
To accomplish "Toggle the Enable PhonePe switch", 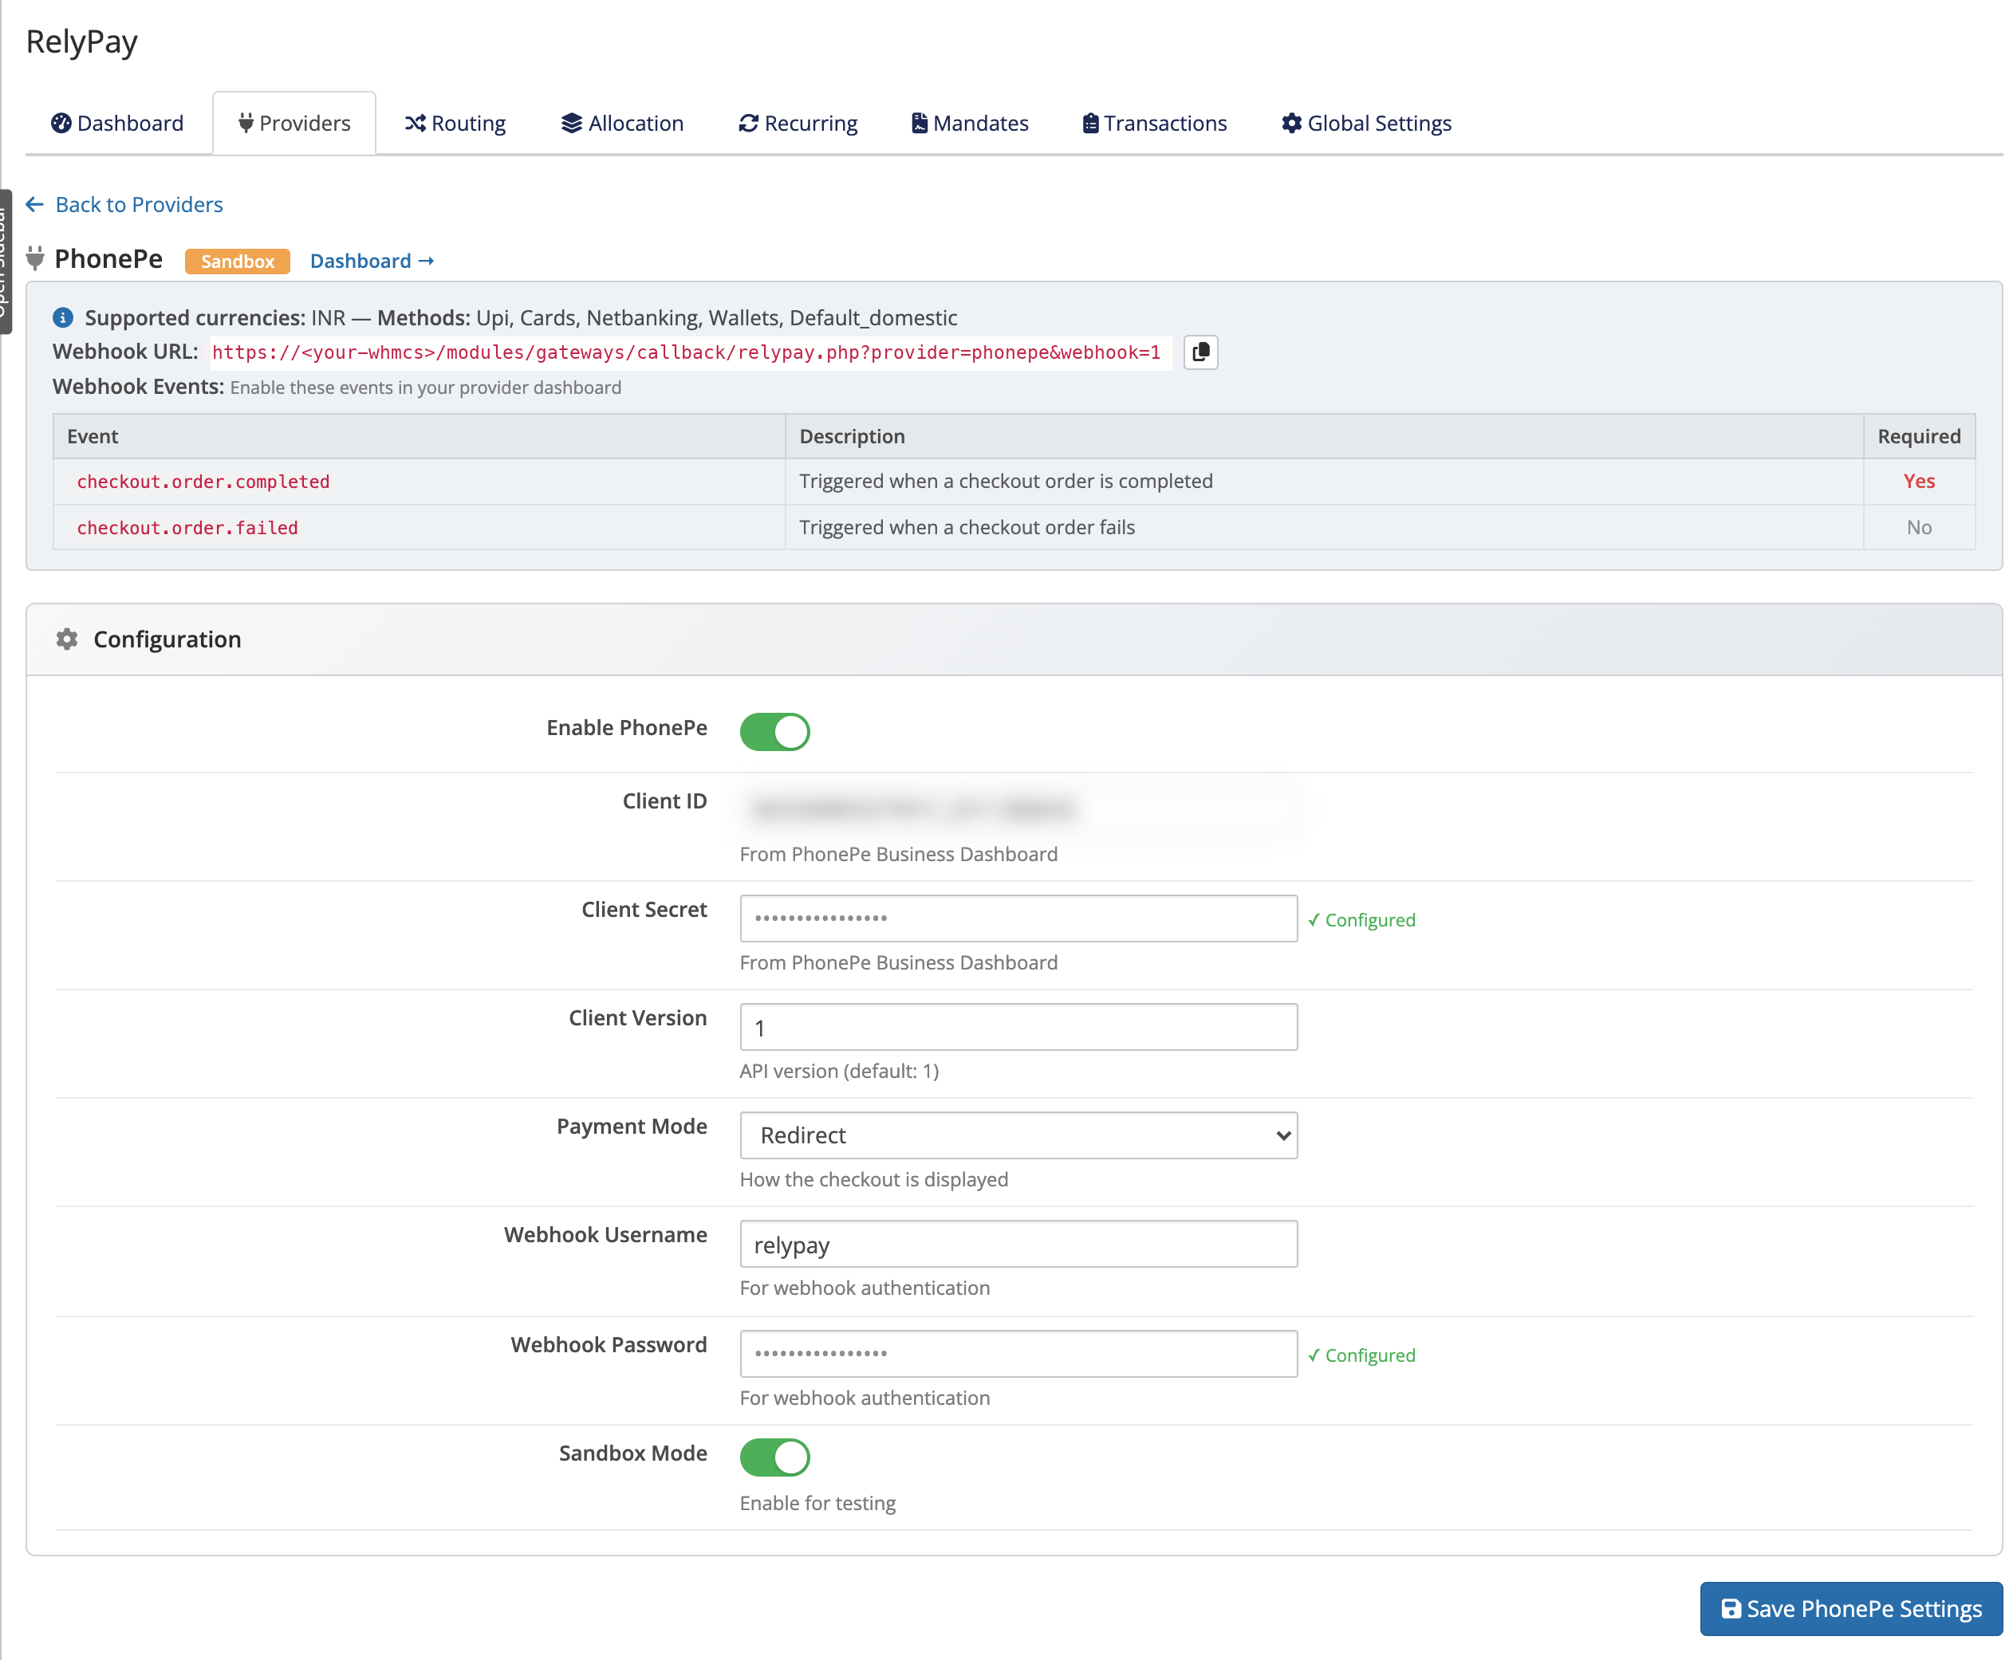I will click(774, 731).
